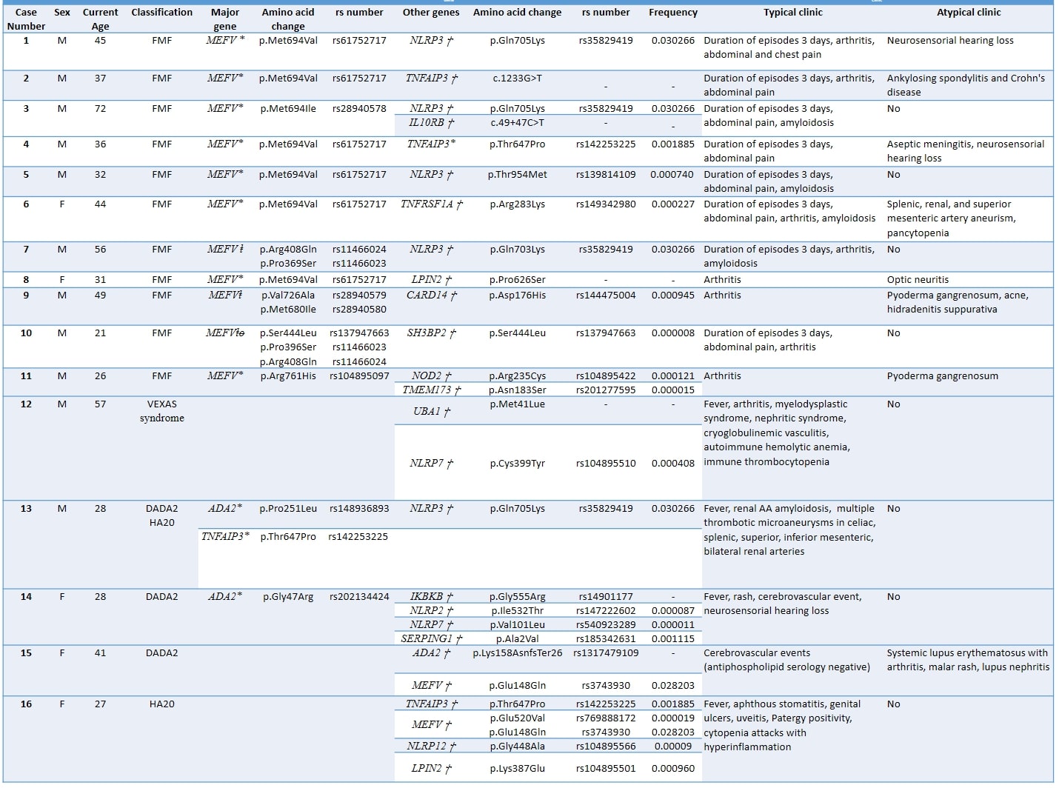Click the "Case Number" column header
The image size is (1059, 788).
(26, 19)
